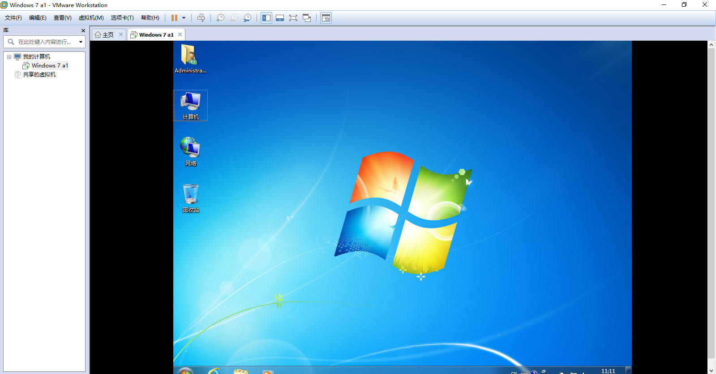
Task: Pause the virtual machine with the orange button
Action: pos(174,18)
